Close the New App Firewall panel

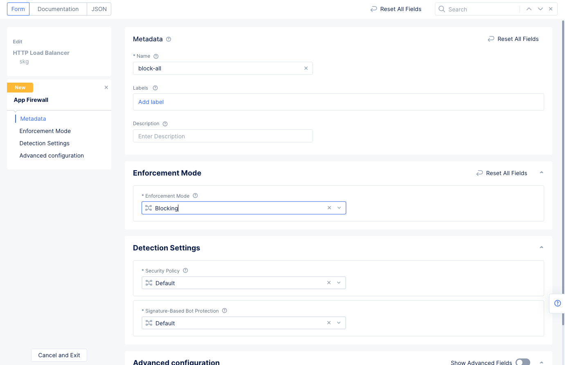coord(106,88)
